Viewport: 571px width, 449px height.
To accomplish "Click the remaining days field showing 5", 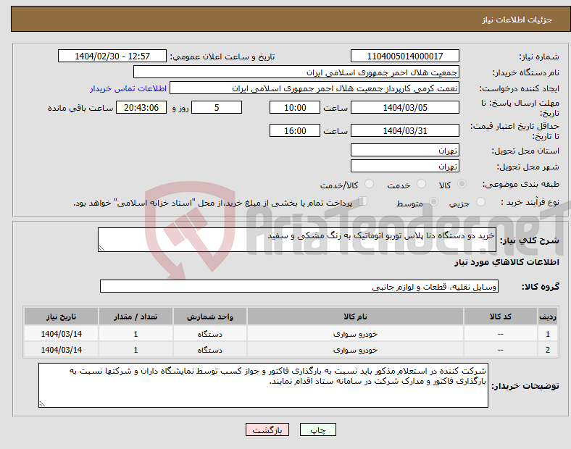I will (x=217, y=107).
